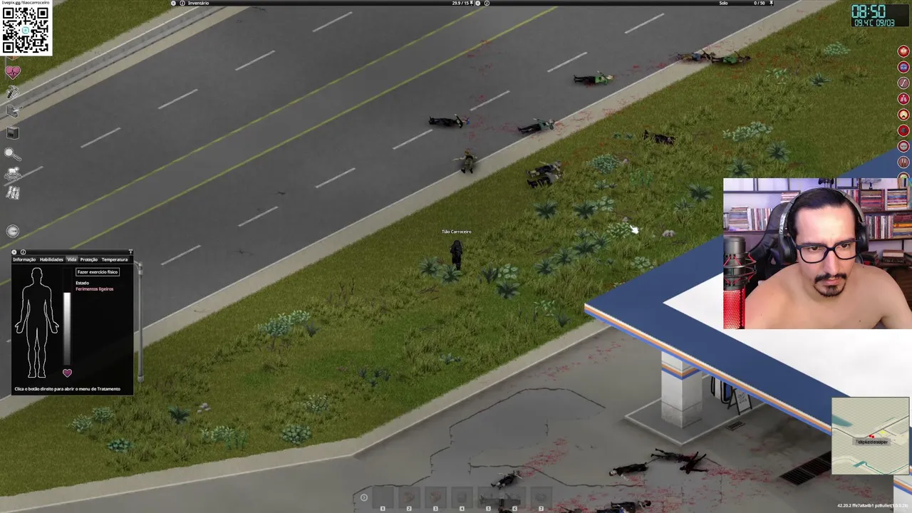
Task: Click the moodle icon just above the webcam
Action: [x=903, y=162]
